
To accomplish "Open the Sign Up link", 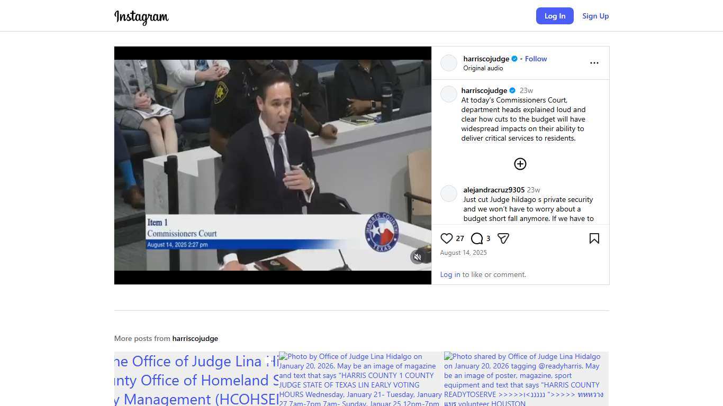I will pyautogui.click(x=595, y=16).
